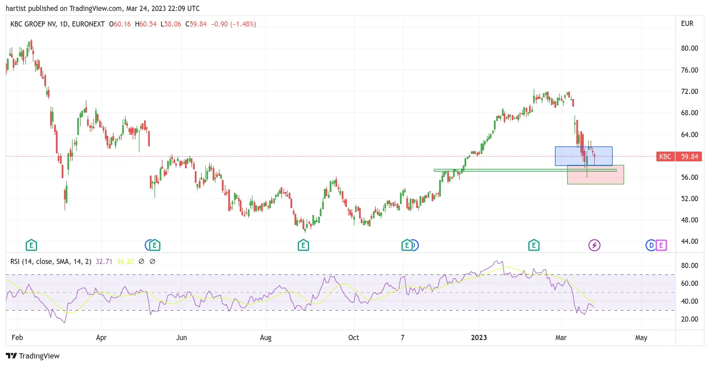Click the purple lightning event icon

click(594, 246)
